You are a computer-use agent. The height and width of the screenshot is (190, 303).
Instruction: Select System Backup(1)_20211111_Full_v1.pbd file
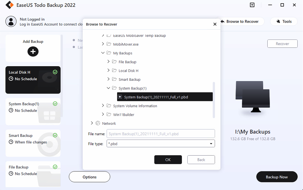165,97
